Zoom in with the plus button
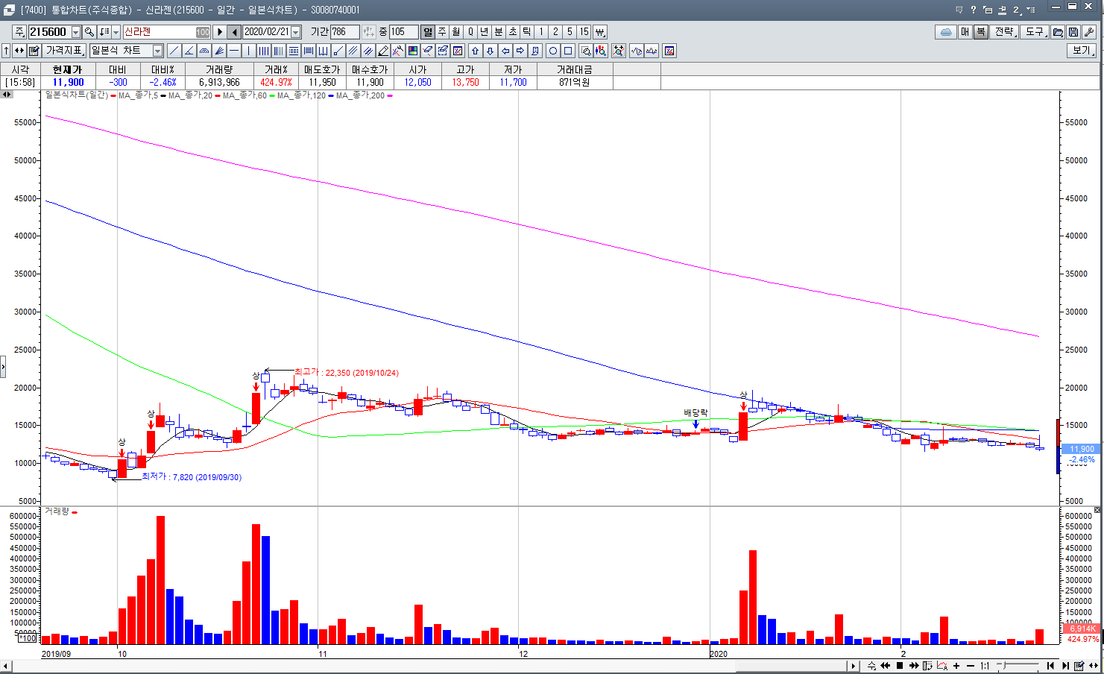The width and height of the screenshot is (1104, 674). 956,666
